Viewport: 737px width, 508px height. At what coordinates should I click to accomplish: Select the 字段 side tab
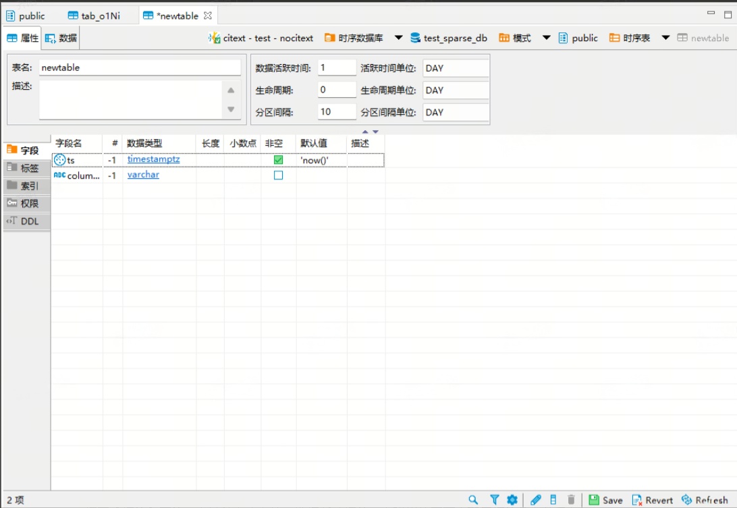click(27, 150)
